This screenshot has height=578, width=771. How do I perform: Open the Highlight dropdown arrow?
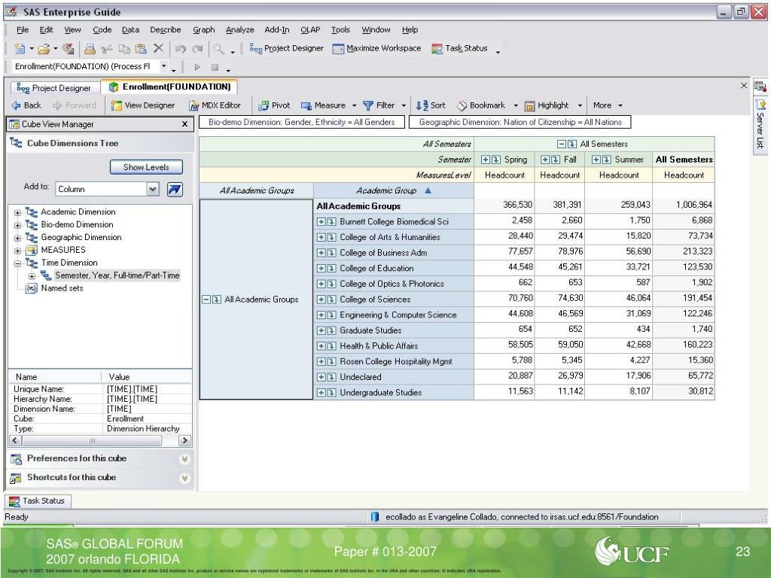580,105
